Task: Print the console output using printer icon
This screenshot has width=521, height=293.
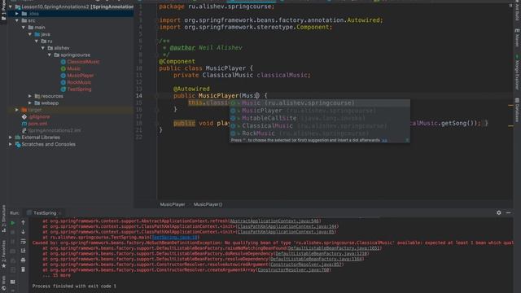Action: 23,260
